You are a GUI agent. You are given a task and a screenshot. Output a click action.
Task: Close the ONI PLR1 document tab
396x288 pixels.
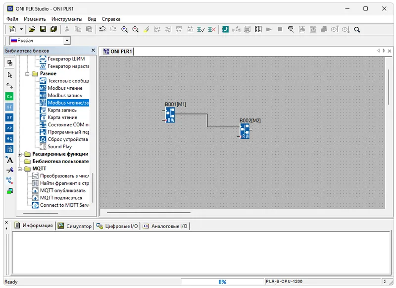(x=390, y=51)
